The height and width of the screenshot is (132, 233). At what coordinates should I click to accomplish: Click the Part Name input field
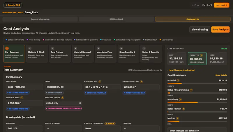coord(24,87)
